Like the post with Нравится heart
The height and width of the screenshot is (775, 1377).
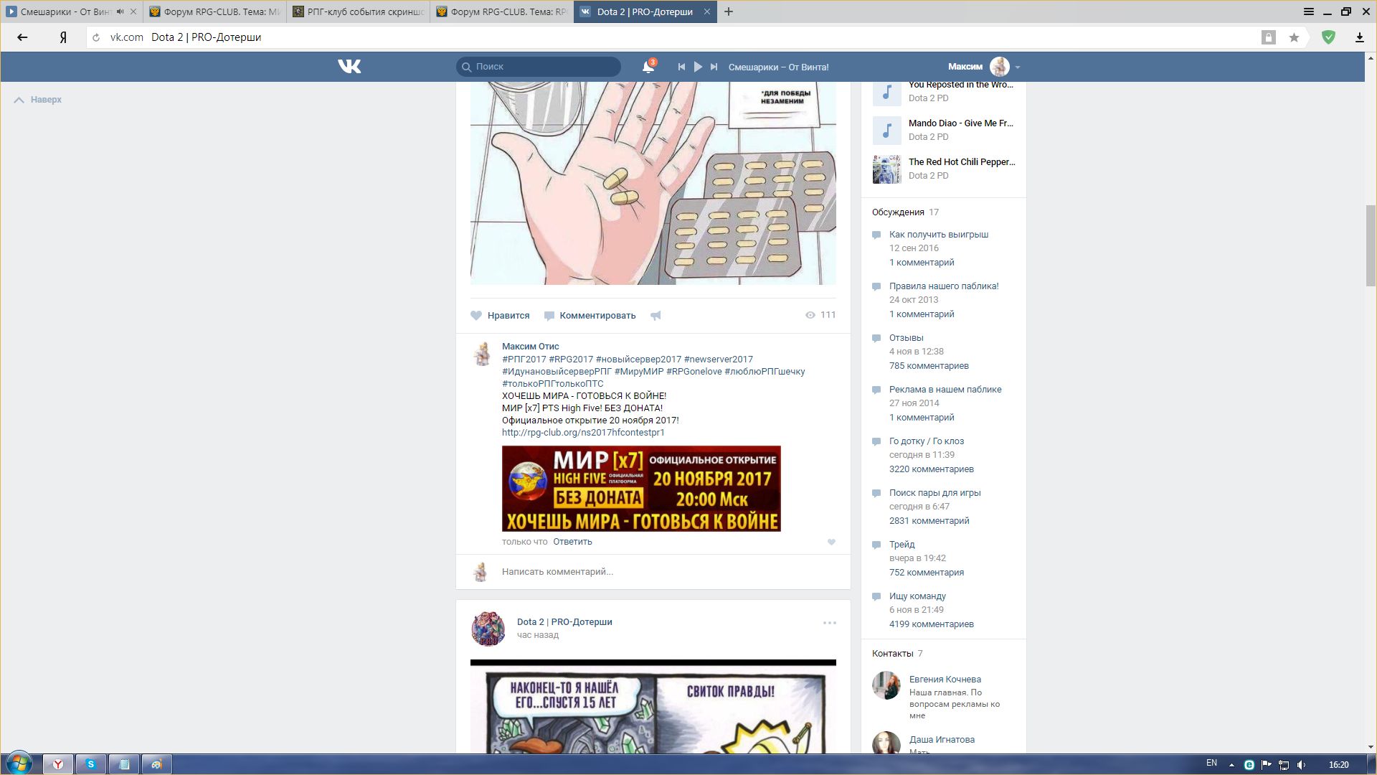pos(500,316)
